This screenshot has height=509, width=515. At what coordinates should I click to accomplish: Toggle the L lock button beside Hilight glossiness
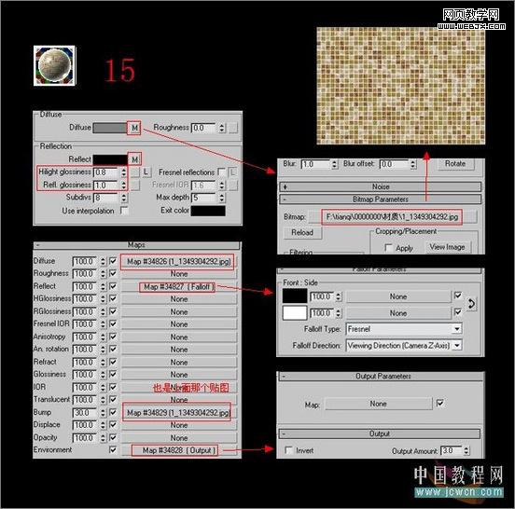(146, 172)
